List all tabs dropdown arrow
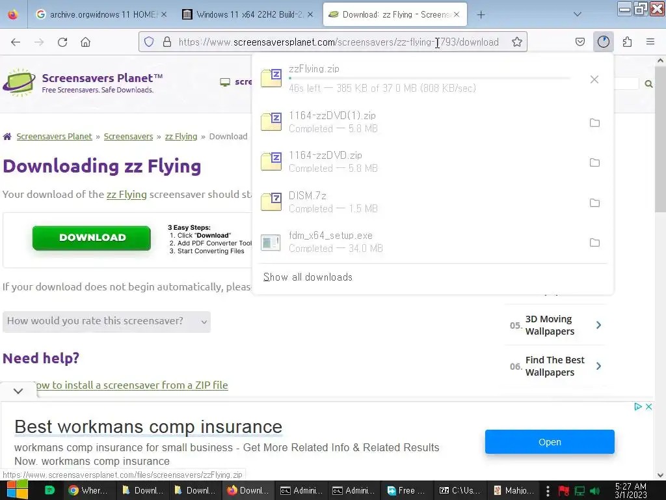 (x=577, y=14)
